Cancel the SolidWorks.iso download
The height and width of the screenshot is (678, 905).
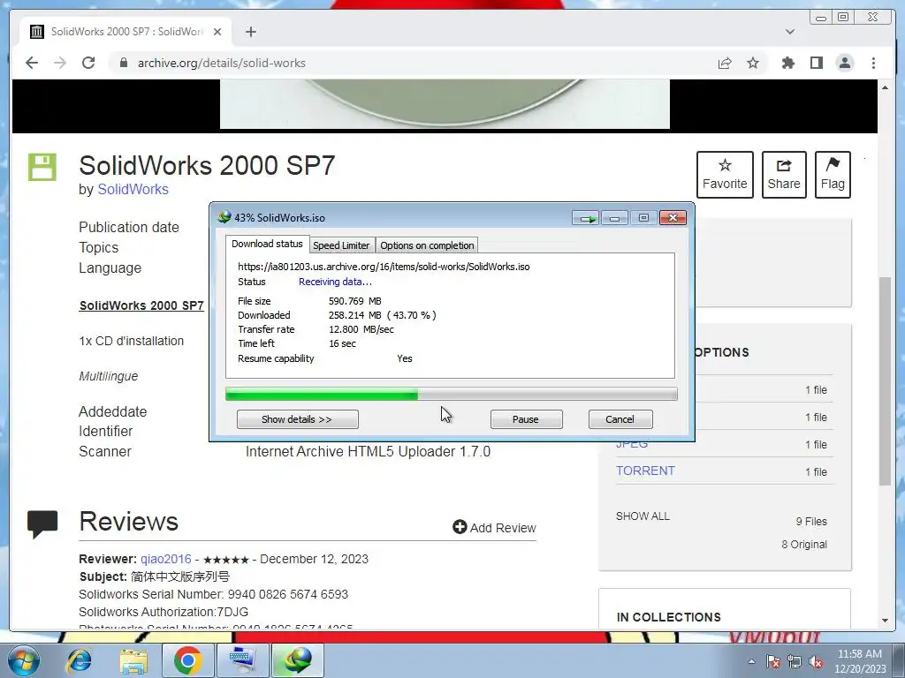(620, 419)
